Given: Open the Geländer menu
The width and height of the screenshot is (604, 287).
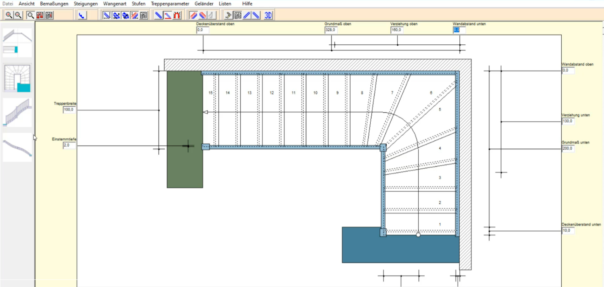Looking at the screenshot, I should [204, 4].
